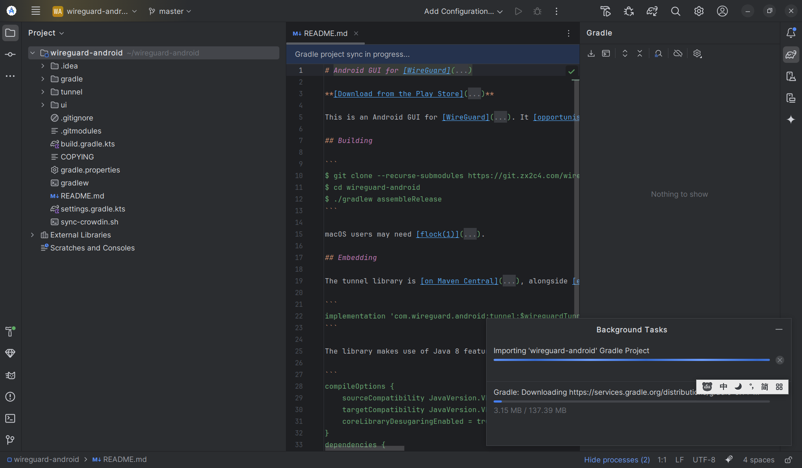802x468 pixels.
Task: Click the Download from the Play Store link
Action: pyautogui.click(x=398, y=94)
